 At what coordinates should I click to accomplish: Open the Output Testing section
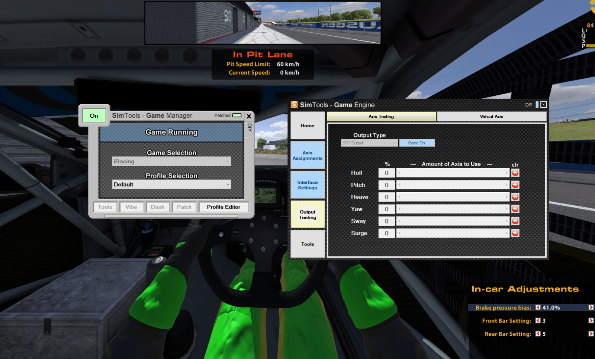[x=308, y=215]
